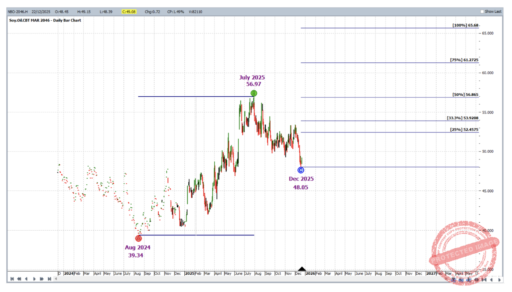Jump to the first bar with skip-to-start arrow
The width and height of the screenshot is (512, 292).
[x=12, y=279]
